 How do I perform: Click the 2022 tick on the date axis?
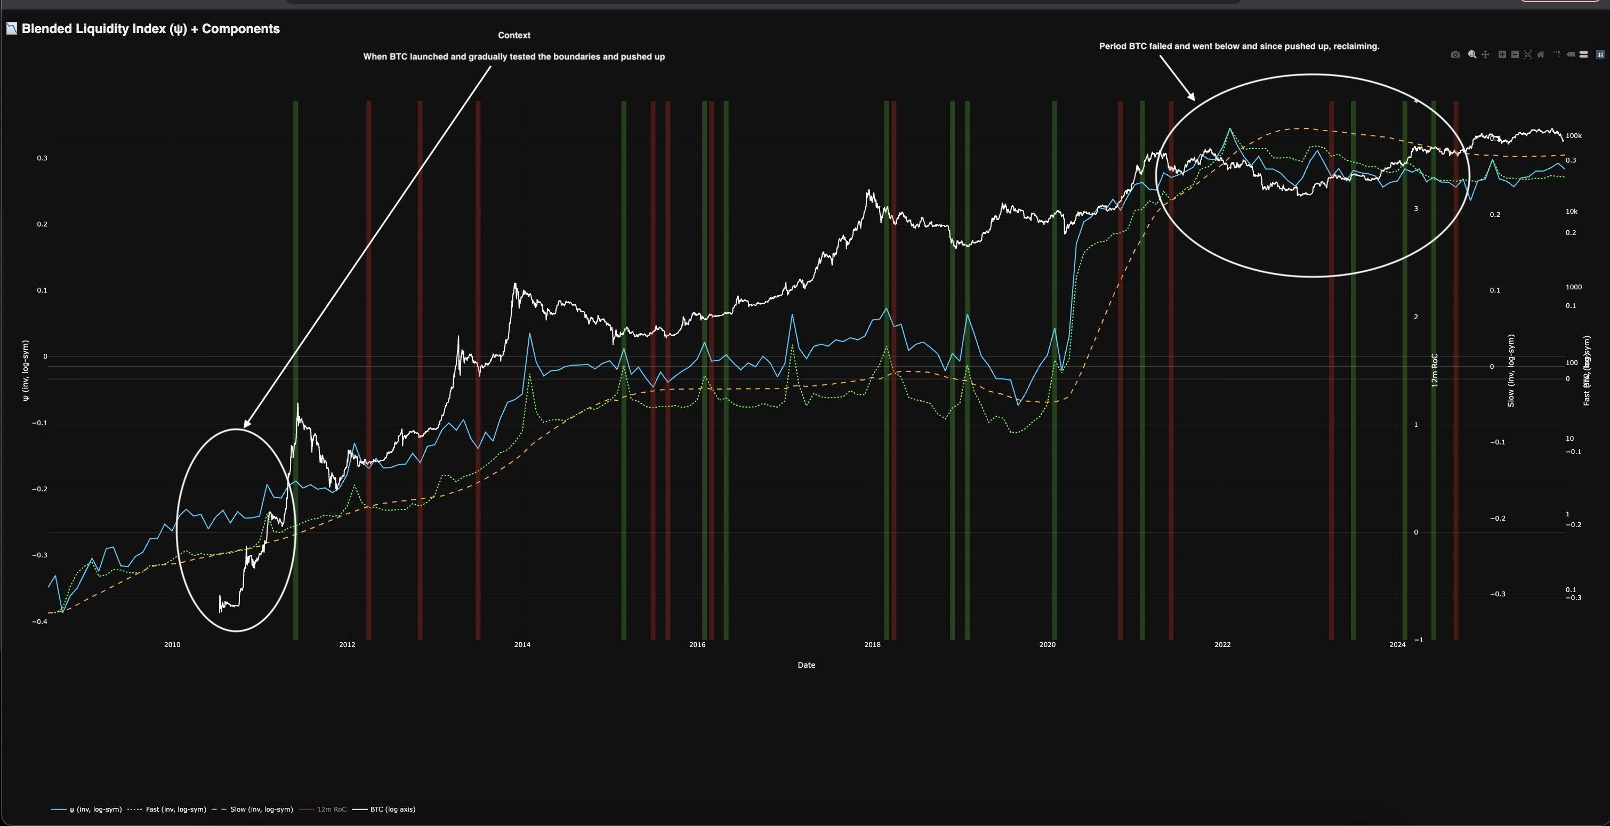[x=1222, y=645]
